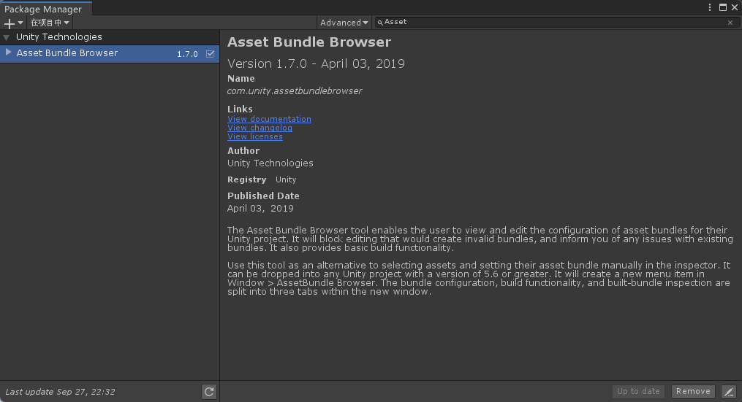Maximize the Package Manager window
The height and width of the screenshot is (402, 742).
pos(722,7)
